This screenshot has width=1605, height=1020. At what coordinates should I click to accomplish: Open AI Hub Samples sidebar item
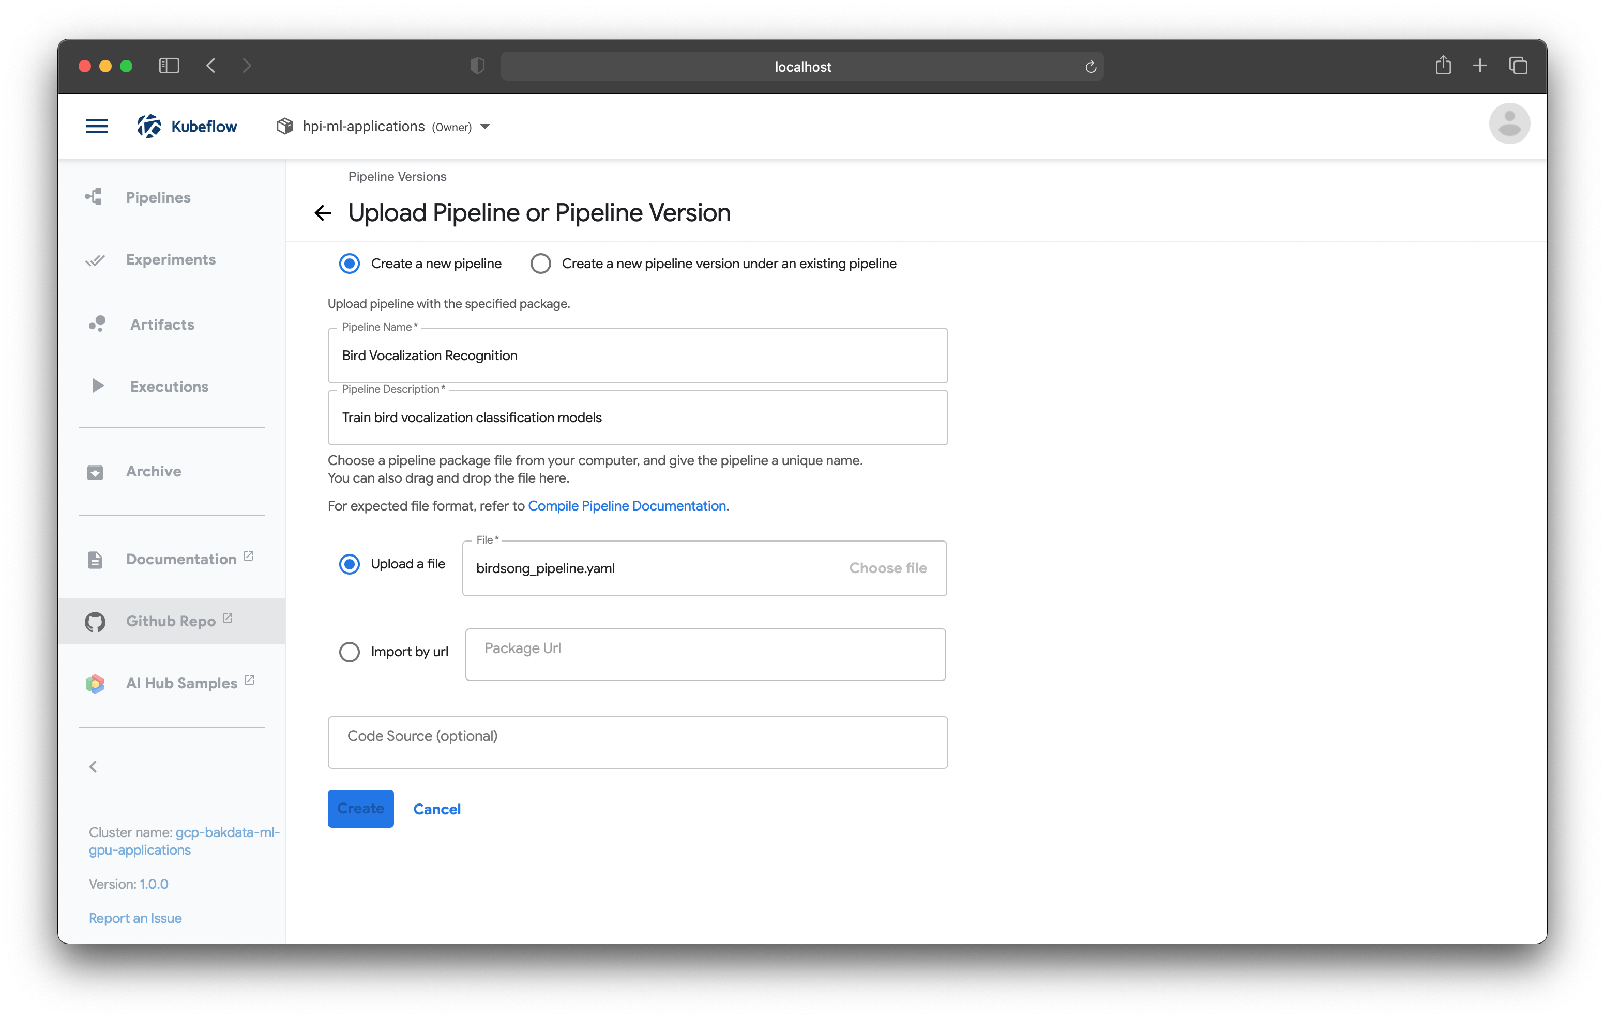(x=180, y=683)
